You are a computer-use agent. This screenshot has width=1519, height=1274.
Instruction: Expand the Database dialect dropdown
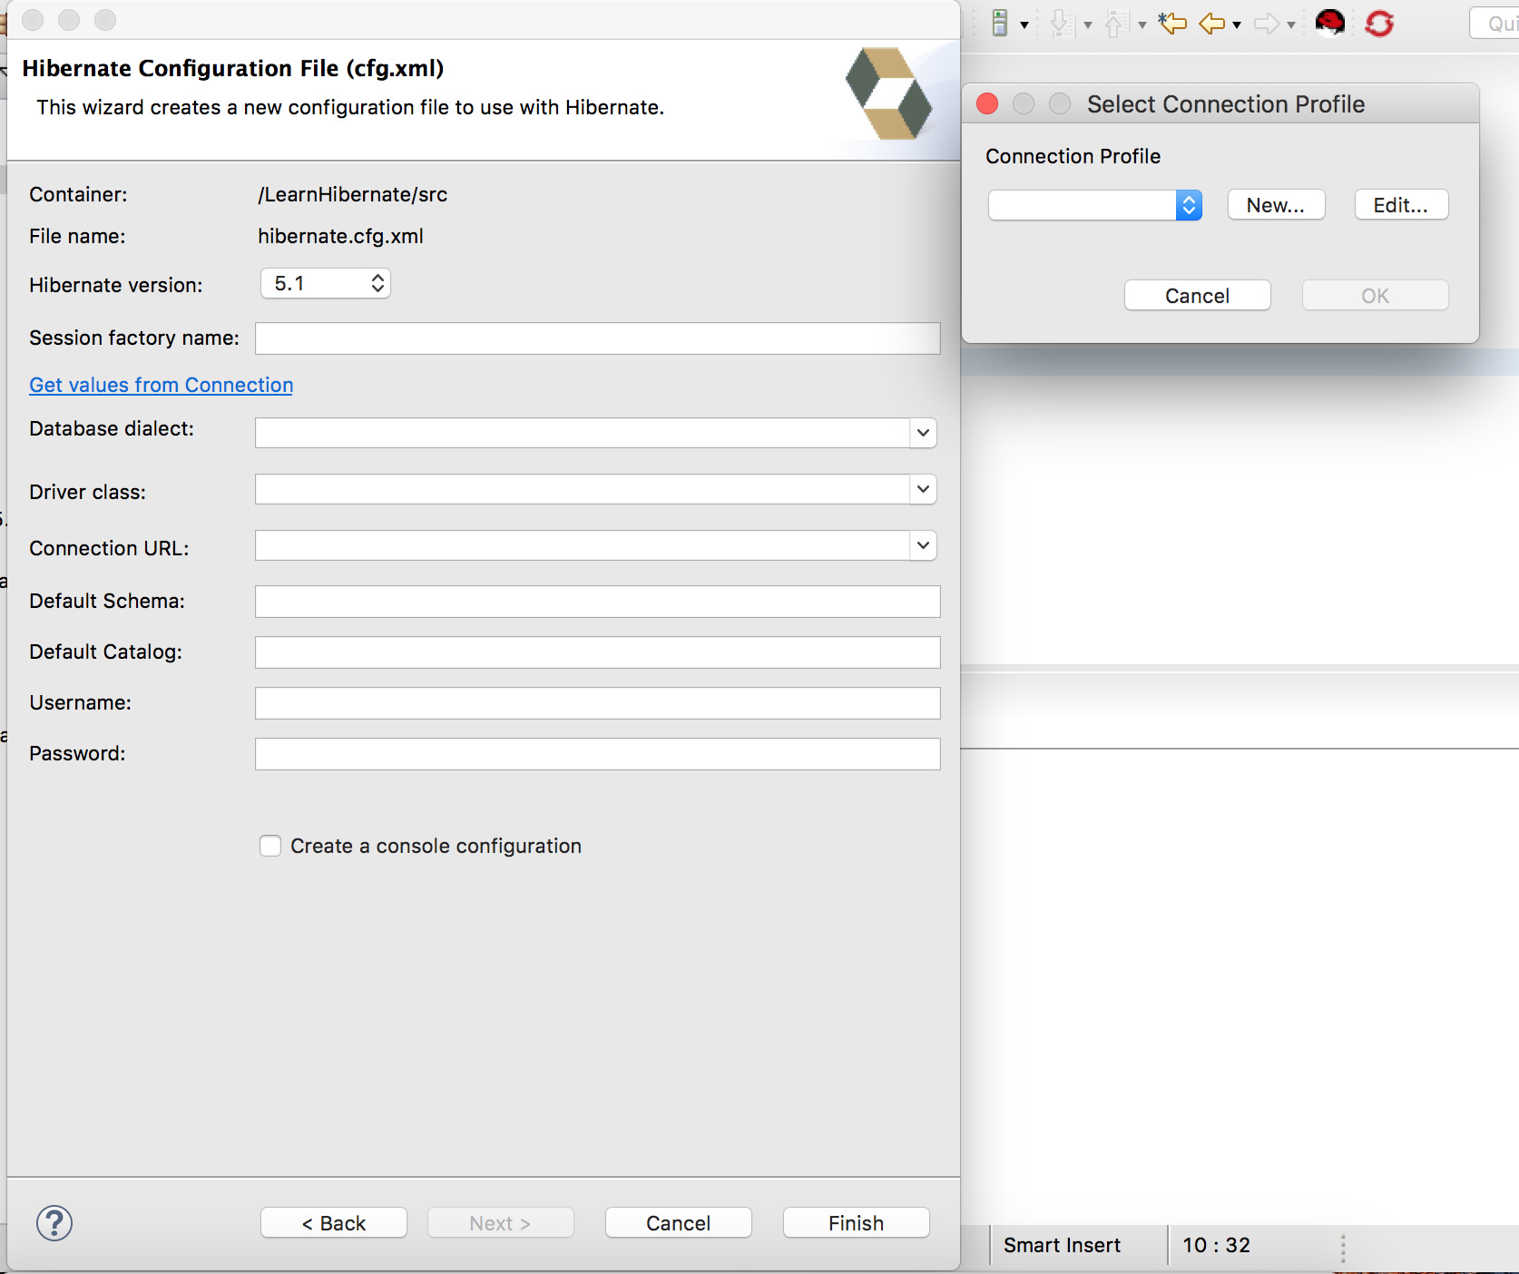click(x=923, y=433)
